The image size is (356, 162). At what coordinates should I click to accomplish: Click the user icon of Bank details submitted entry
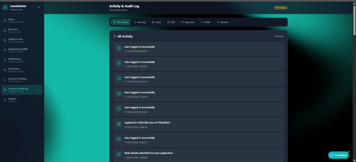(x=119, y=154)
